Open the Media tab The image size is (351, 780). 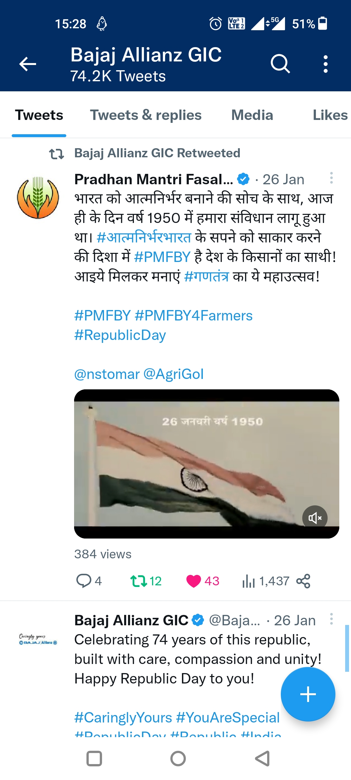click(x=252, y=115)
